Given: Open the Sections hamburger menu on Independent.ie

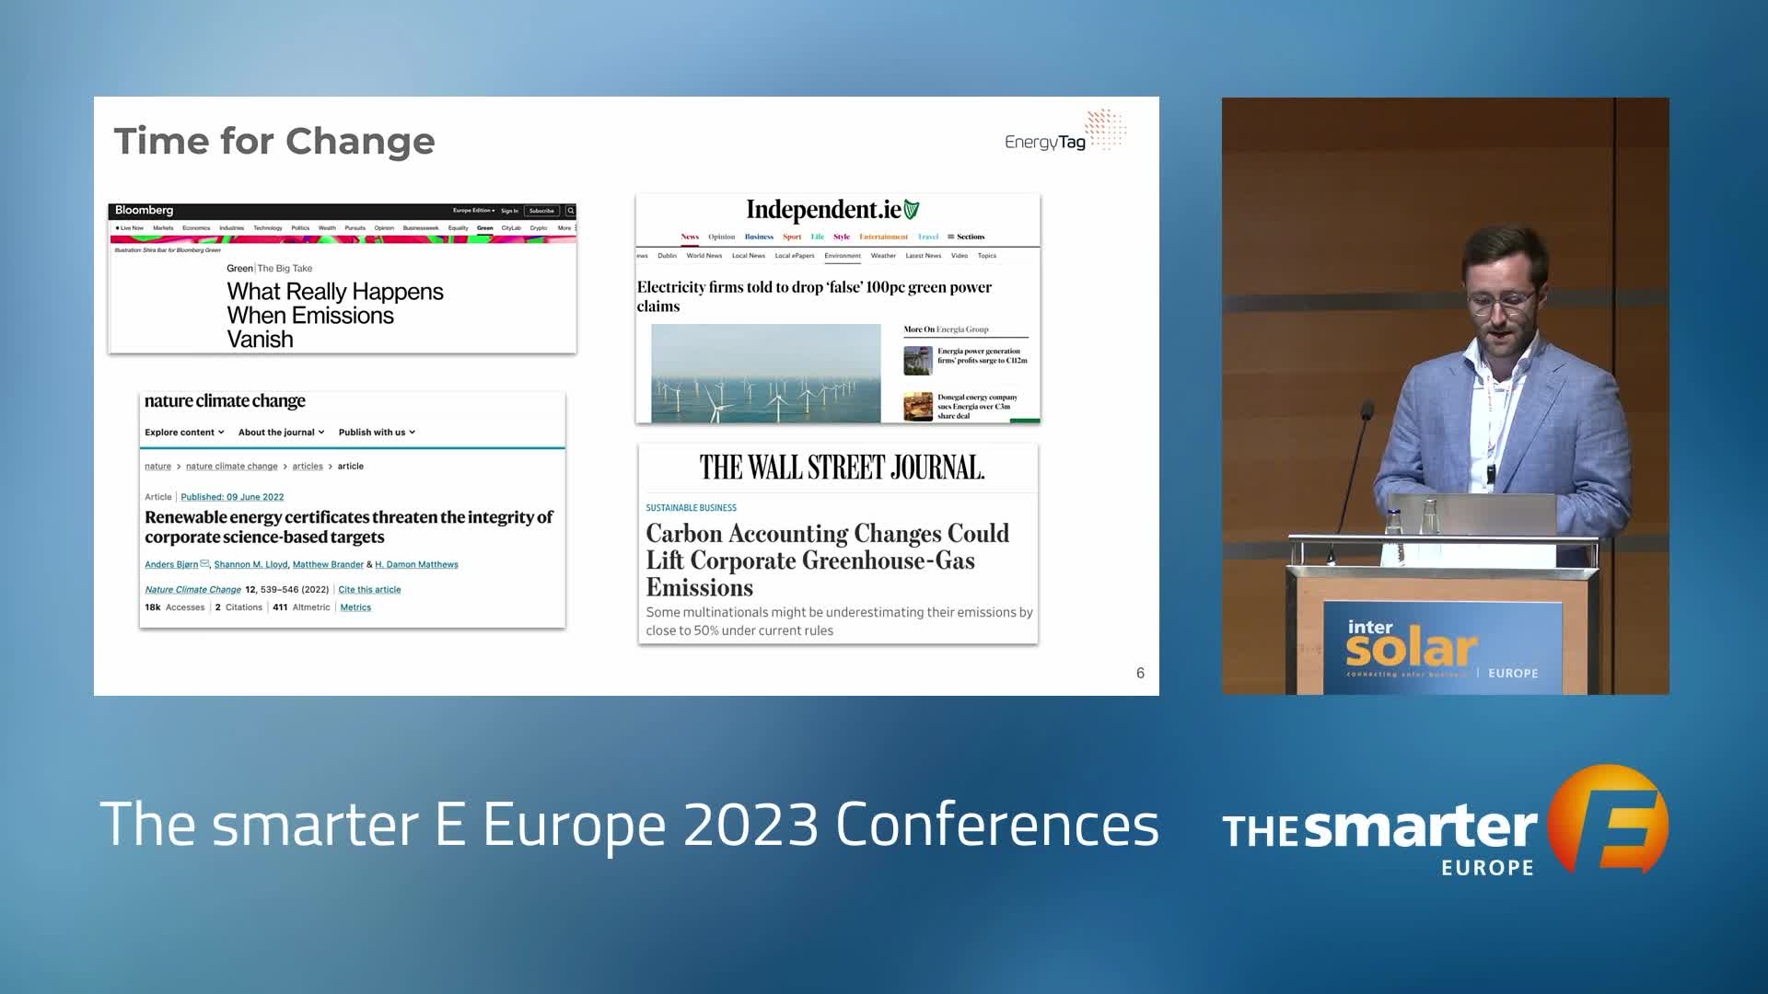Looking at the screenshot, I should [x=966, y=237].
